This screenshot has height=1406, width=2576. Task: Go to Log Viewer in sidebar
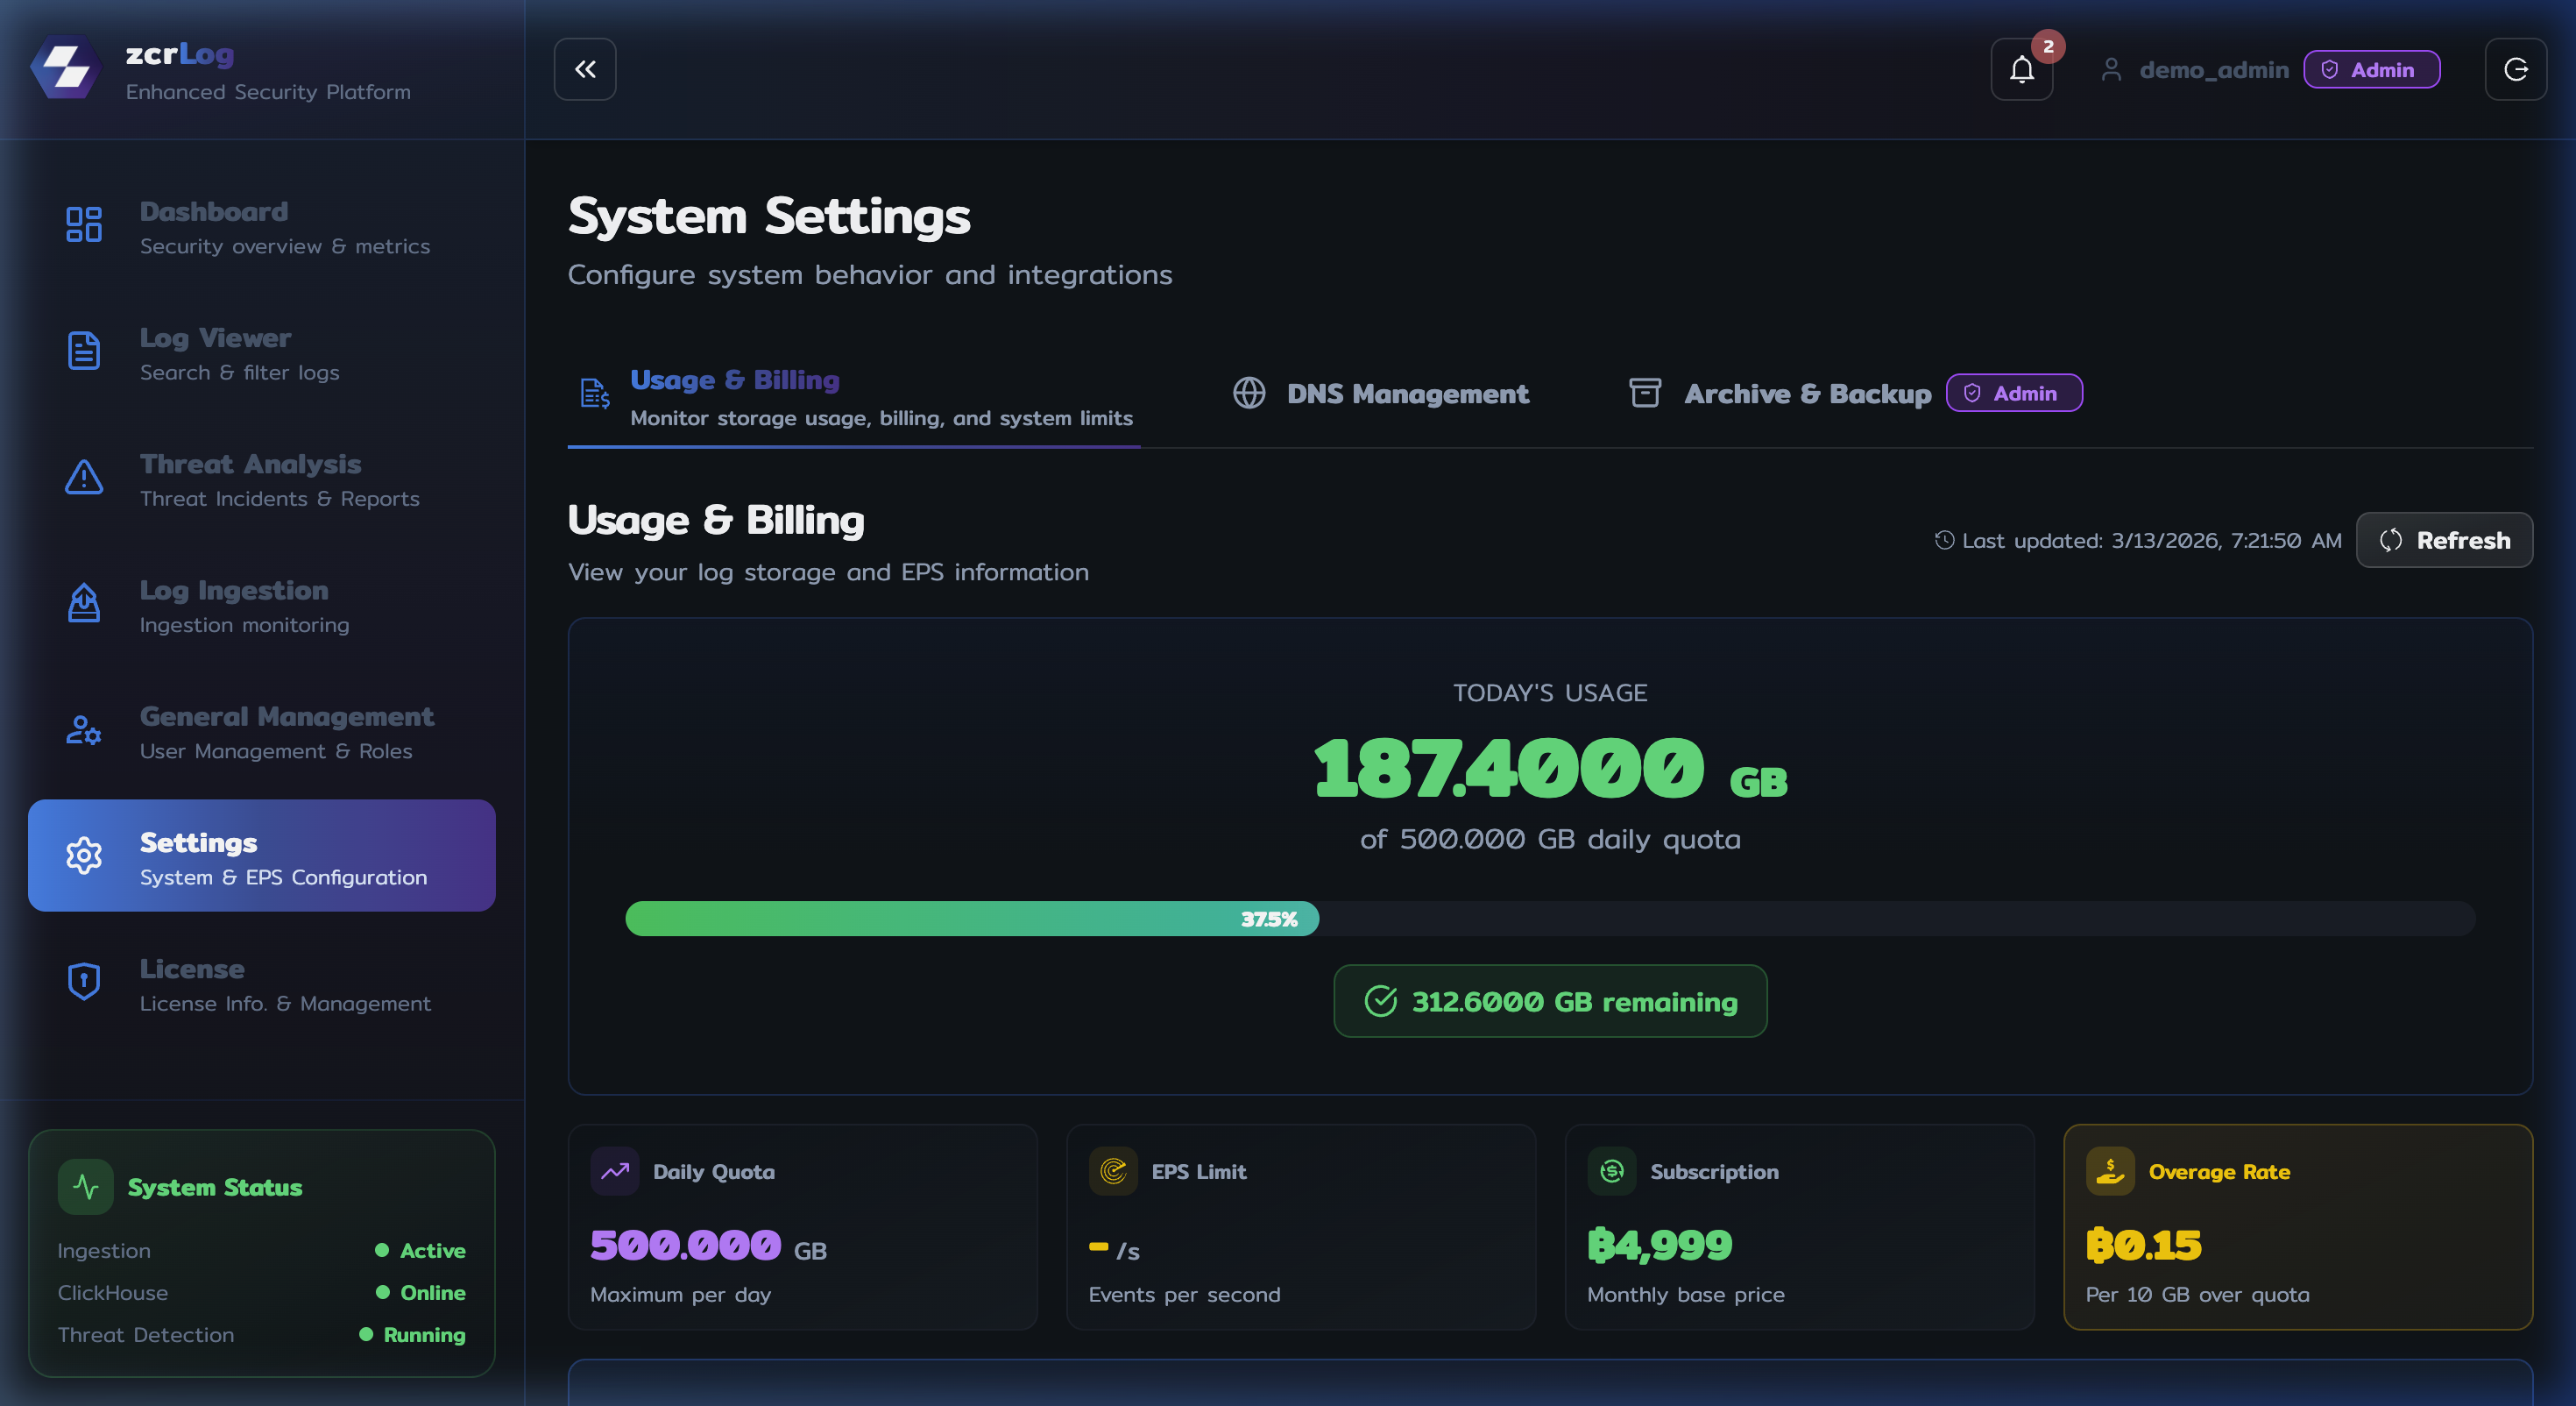(x=262, y=352)
